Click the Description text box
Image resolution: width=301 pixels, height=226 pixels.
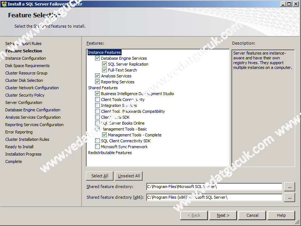[263, 108]
